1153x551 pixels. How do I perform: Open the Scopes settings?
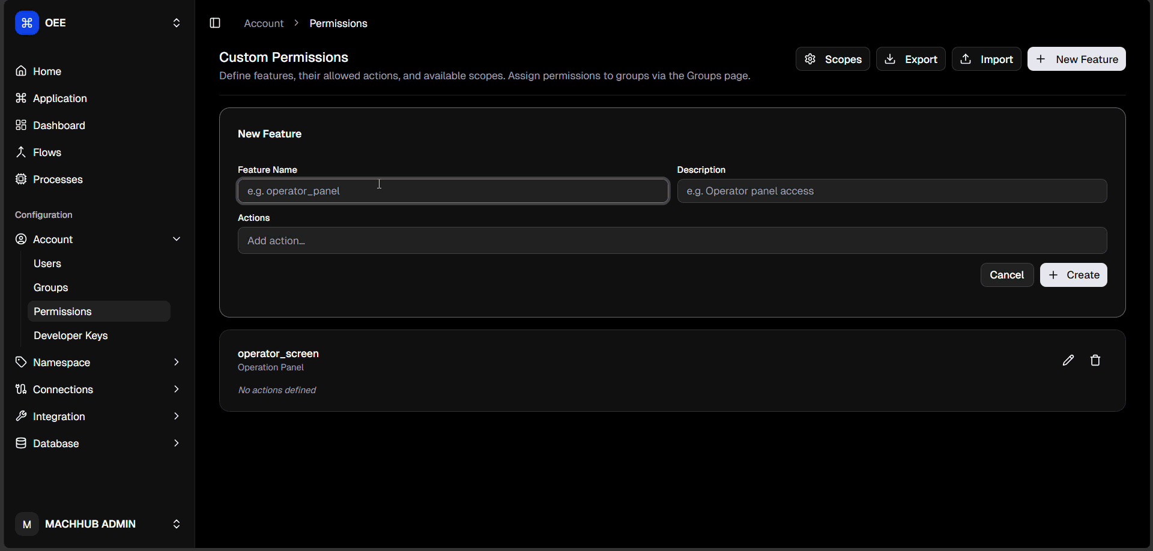[832, 59]
